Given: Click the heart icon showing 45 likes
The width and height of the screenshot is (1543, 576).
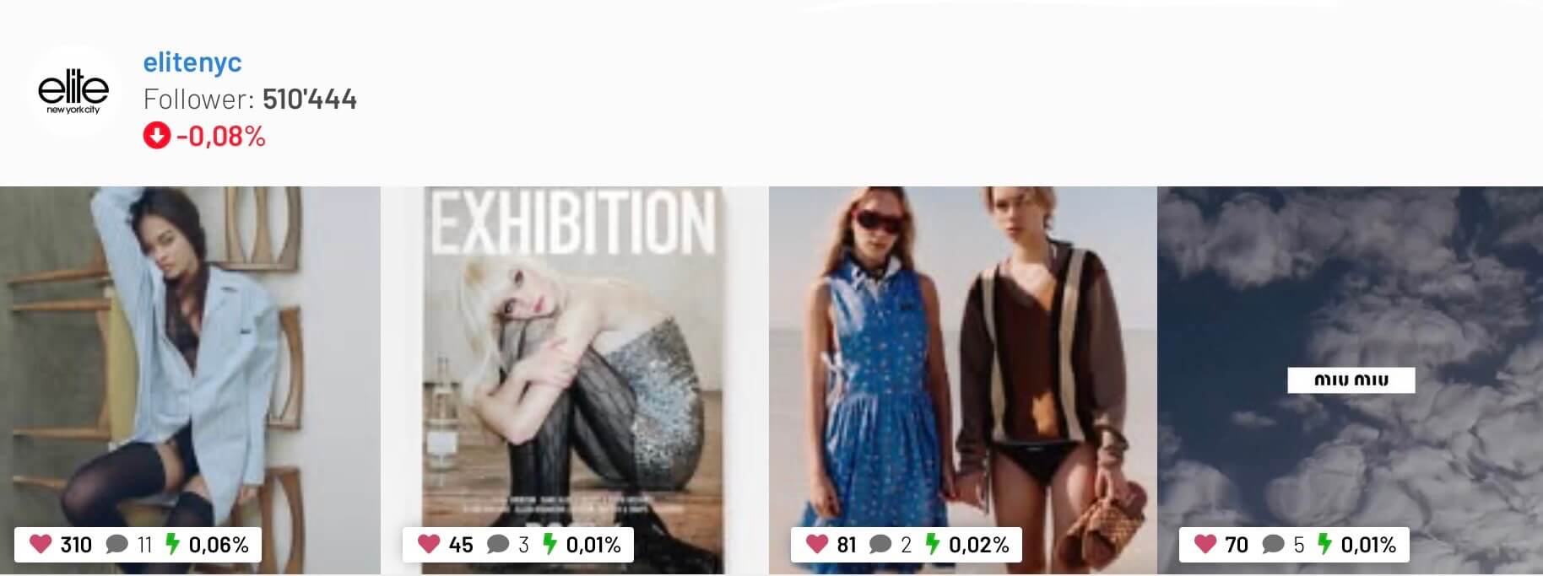Looking at the screenshot, I should [429, 544].
